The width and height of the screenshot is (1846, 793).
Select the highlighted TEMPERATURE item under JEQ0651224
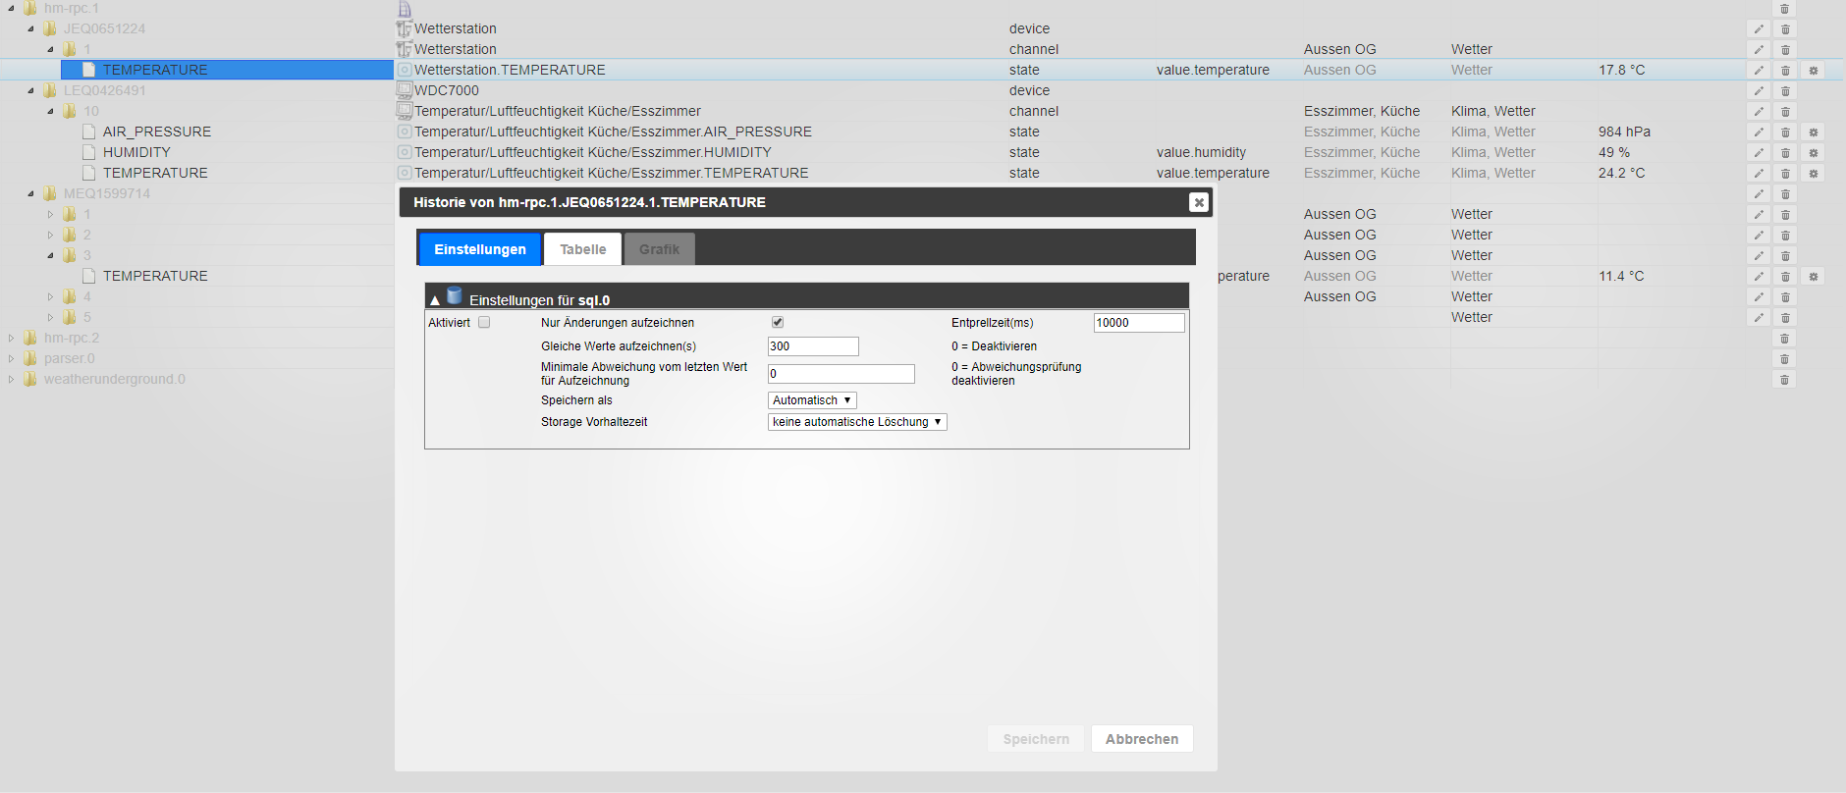coord(155,70)
